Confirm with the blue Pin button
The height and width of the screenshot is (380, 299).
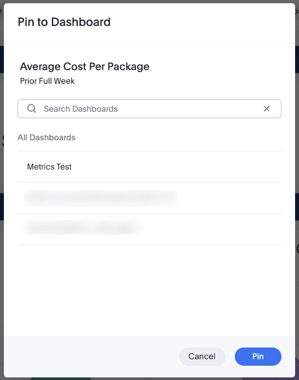258,356
